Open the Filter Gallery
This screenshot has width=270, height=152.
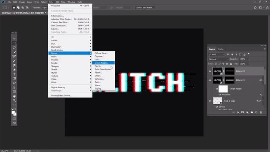pos(70,16)
